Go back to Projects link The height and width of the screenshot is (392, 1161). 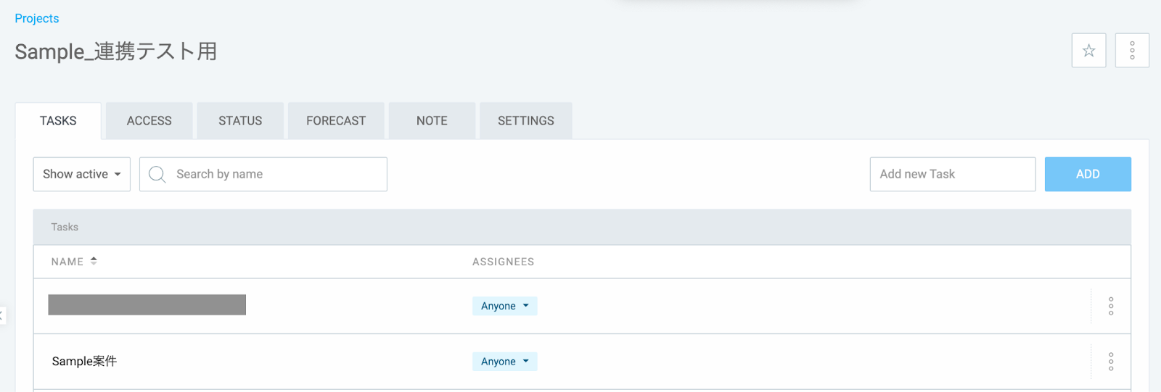[x=37, y=19]
